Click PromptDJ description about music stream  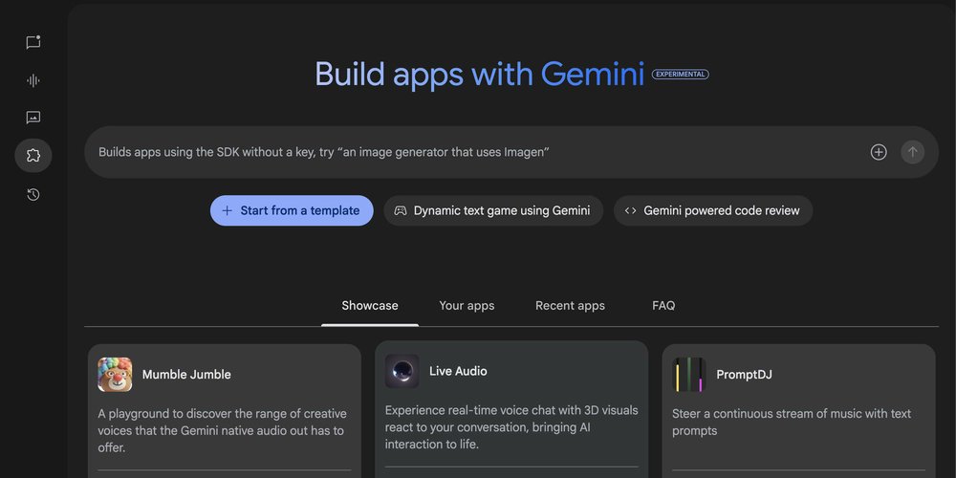point(792,422)
